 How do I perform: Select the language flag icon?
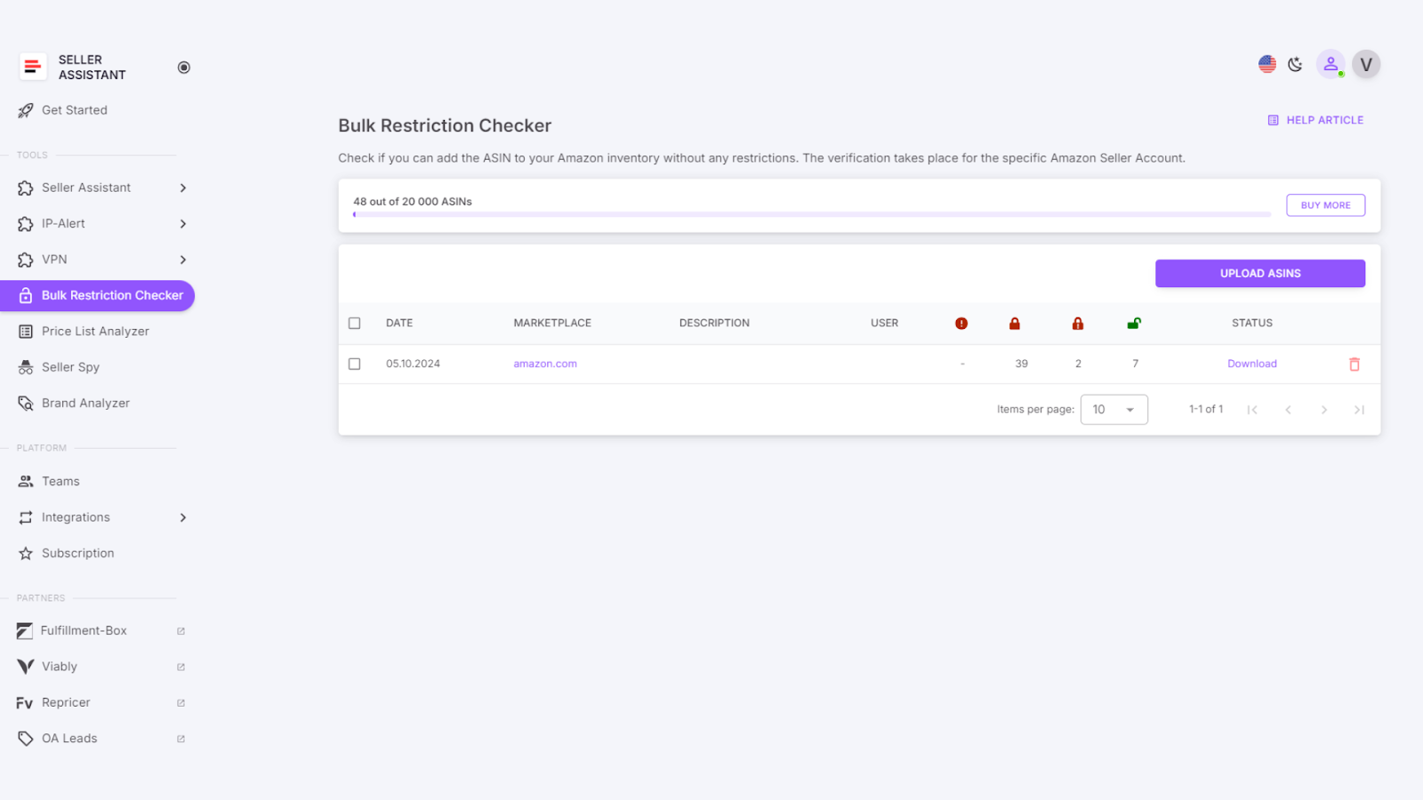(1266, 63)
